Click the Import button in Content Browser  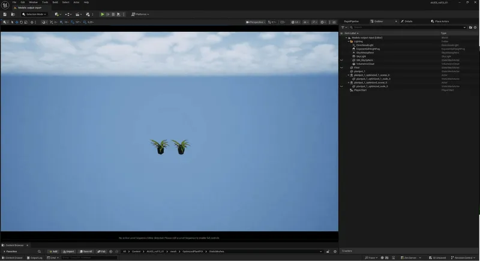click(69, 251)
